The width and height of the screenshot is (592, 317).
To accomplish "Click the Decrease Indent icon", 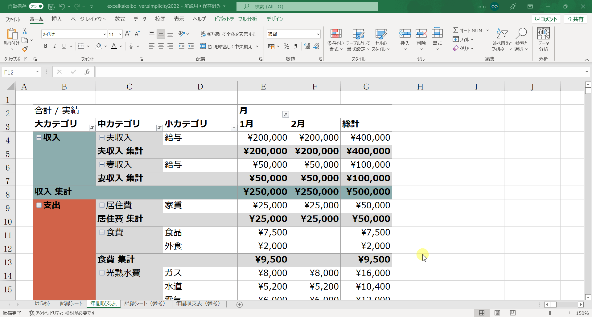I will [182, 46].
